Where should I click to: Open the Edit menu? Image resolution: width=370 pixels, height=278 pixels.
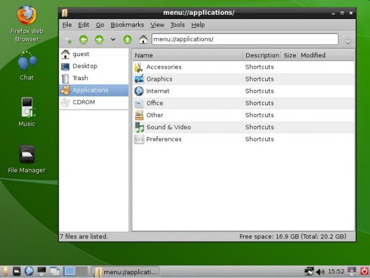pos(83,25)
